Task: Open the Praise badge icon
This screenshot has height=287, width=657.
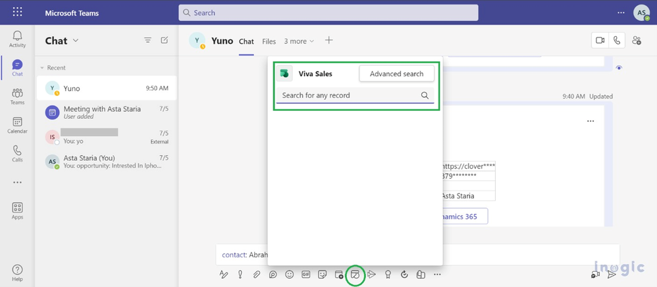Action: pyautogui.click(x=388, y=275)
